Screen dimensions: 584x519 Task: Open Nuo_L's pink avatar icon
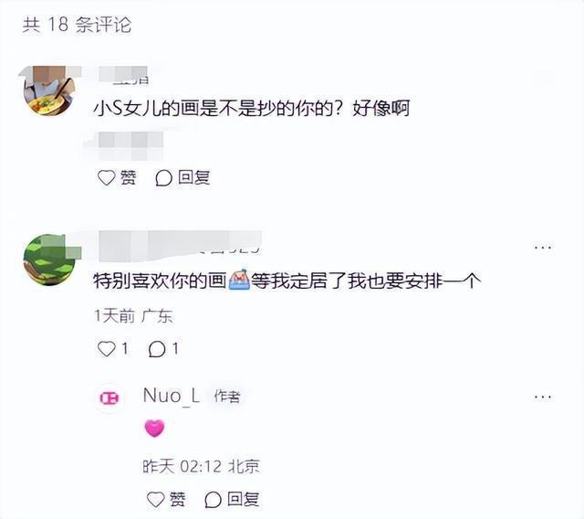(109, 398)
